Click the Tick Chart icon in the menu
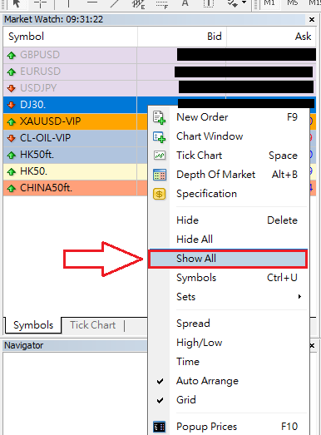321x435 pixels. (x=160, y=156)
